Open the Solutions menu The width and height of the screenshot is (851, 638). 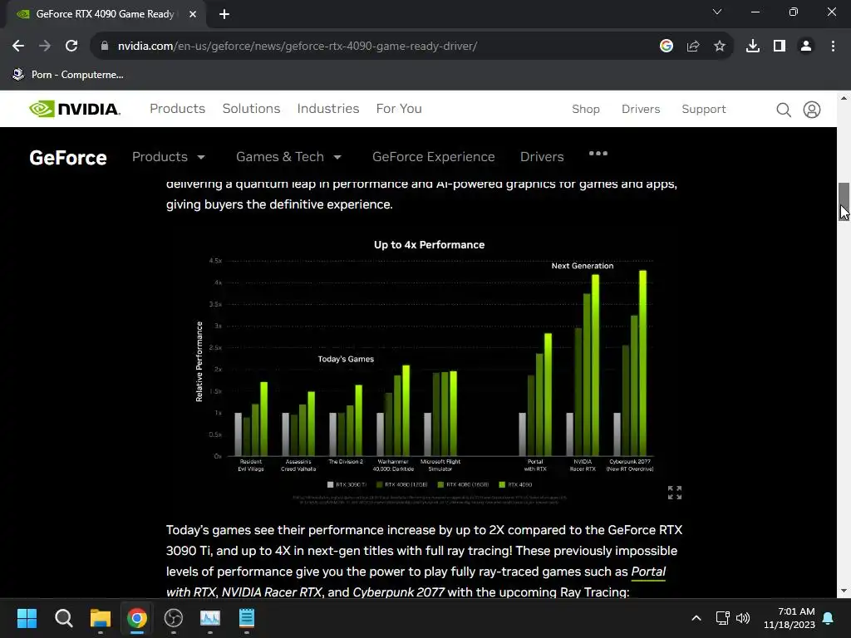coord(251,109)
